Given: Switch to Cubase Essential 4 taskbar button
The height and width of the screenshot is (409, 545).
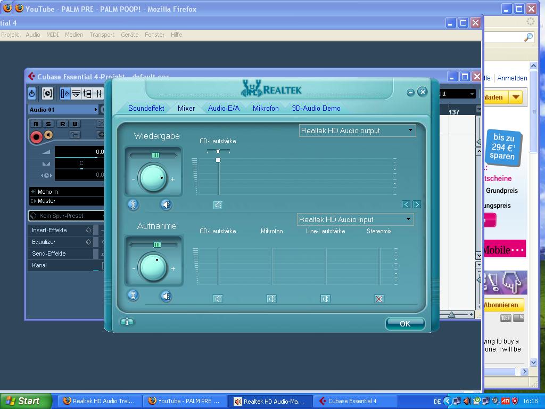Looking at the screenshot, I should (x=354, y=402).
